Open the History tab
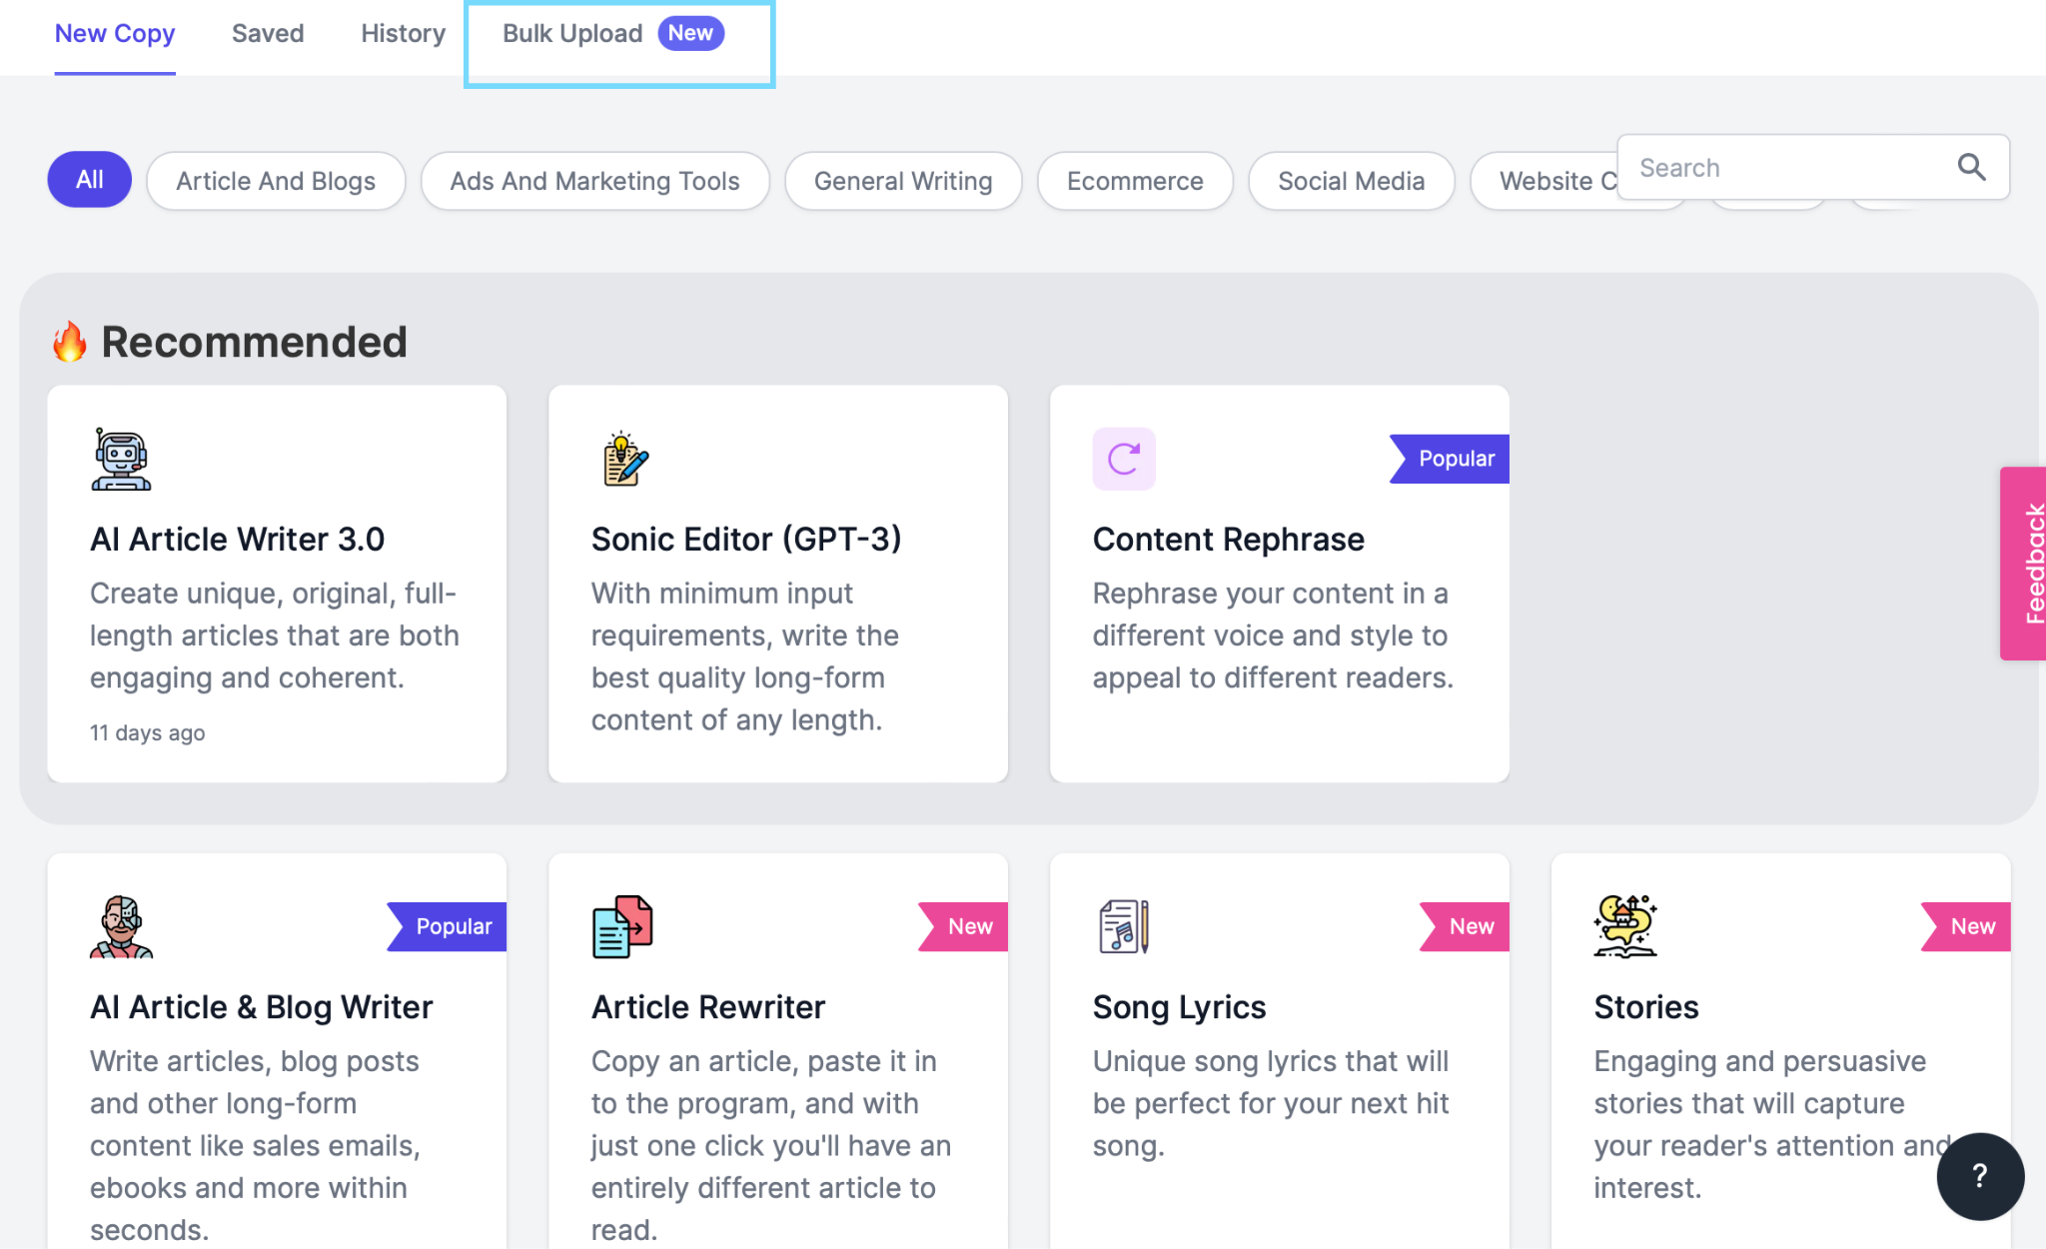This screenshot has height=1249, width=2046. [403, 34]
